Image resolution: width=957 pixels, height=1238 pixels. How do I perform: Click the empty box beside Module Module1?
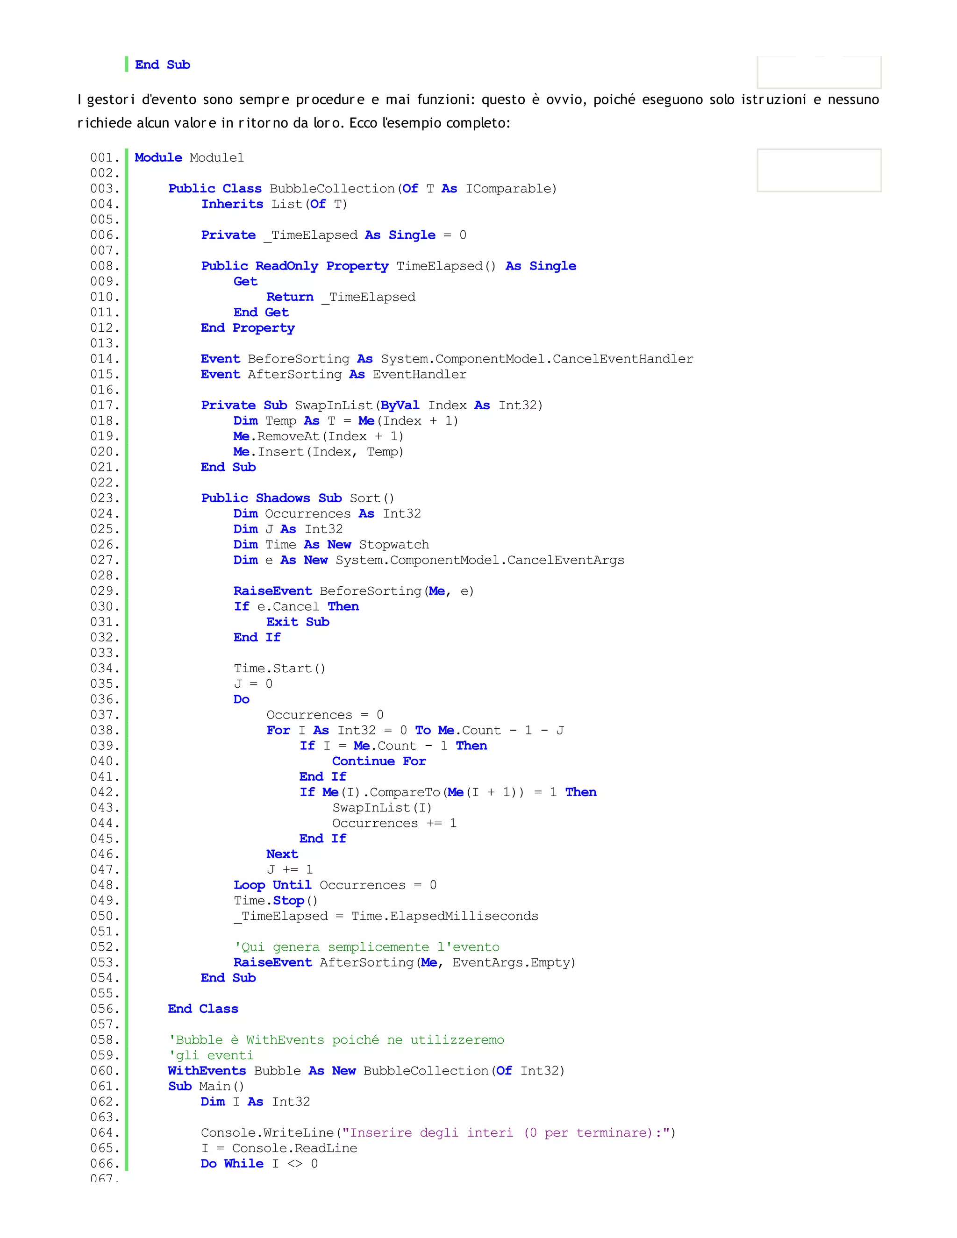tap(819, 170)
